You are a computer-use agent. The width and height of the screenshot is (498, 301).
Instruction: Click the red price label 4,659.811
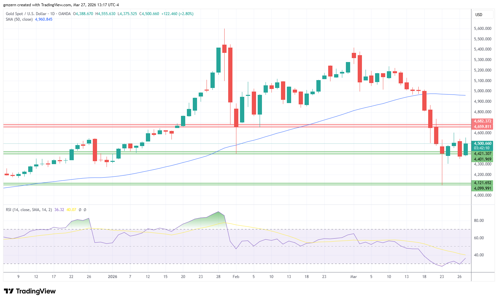[x=483, y=127]
